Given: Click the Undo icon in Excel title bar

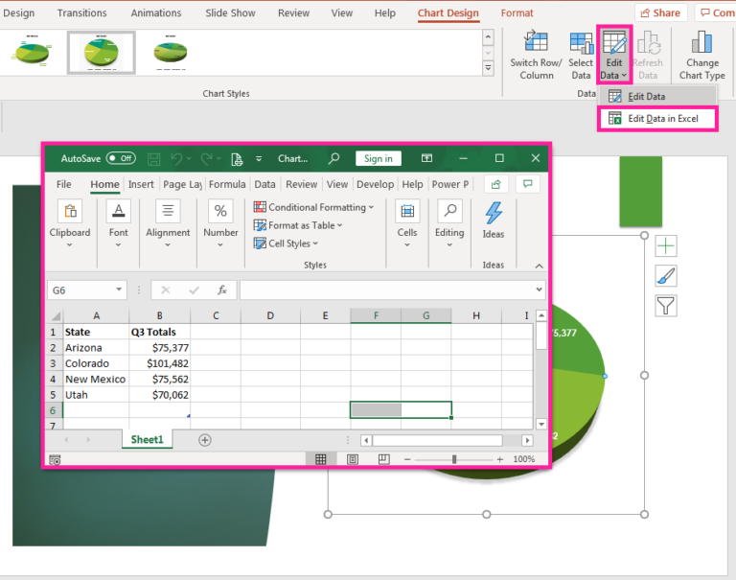Looking at the screenshot, I should tap(176, 159).
